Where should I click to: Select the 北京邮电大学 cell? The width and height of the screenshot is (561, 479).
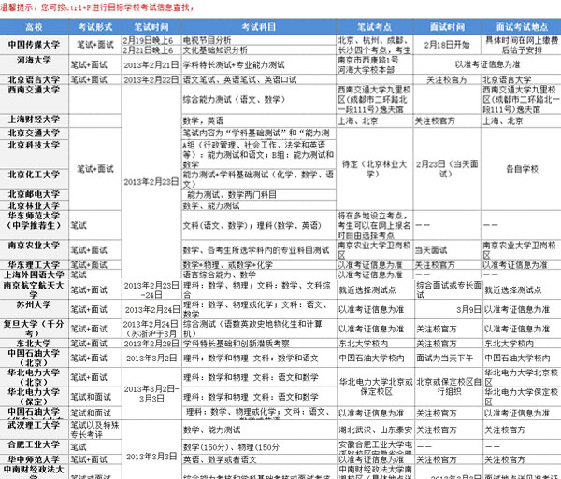[34, 194]
